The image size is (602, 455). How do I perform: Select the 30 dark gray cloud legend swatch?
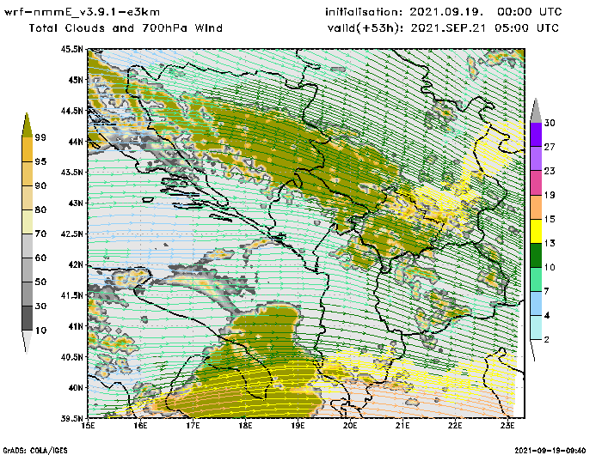(28, 294)
